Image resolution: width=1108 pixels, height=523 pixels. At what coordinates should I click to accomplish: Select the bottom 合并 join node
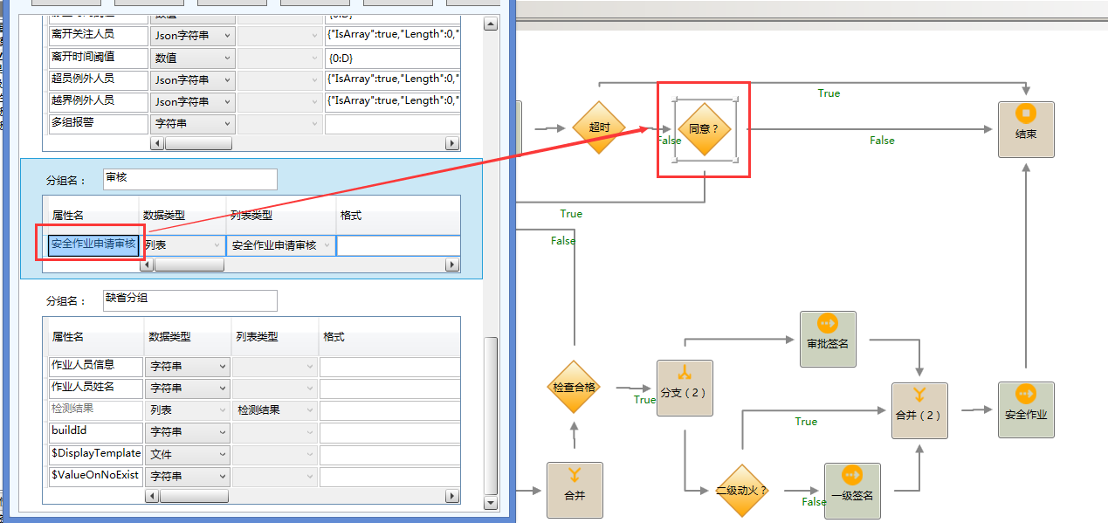point(575,491)
